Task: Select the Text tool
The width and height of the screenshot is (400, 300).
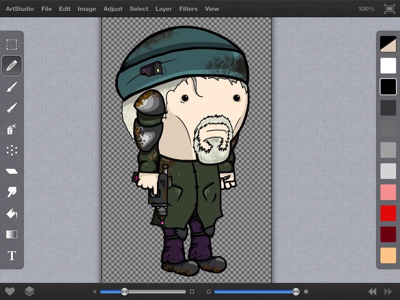Action: tap(12, 255)
